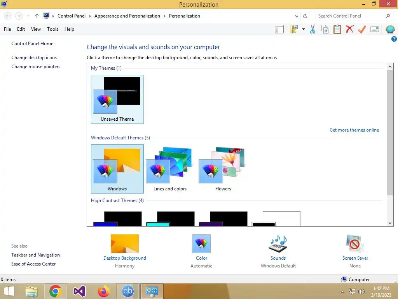Click the navigation pane layout toolbar icon
Screen dimensions: 398x299
[279, 29]
